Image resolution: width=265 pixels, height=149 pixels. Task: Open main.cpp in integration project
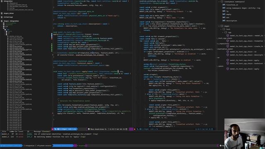click(x=12, y=8)
